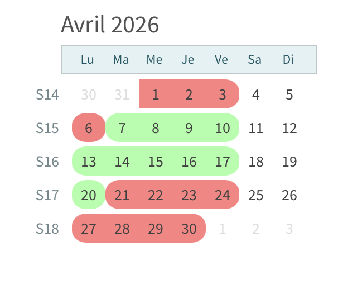Choose Saturday April 11
Image resolution: width=338 pixels, height=284 pixels.
(256, 128)
